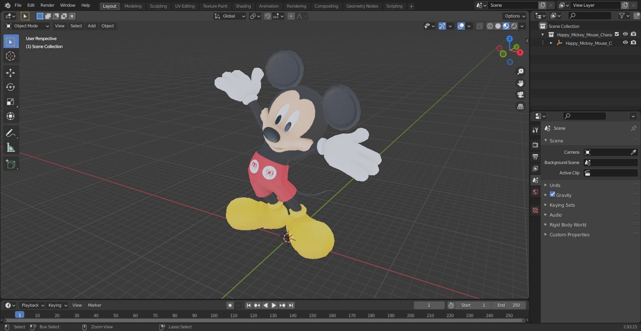This screenshot has width=641, height=331.
Task: Switch perspective/orthographic grid icon
Action: point(520,107)
